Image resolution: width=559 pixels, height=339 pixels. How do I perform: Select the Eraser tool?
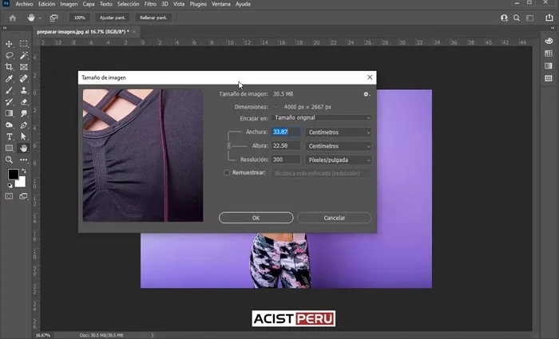coord(23,102)
